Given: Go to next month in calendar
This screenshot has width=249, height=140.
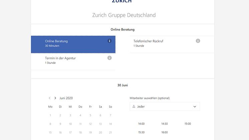Looking at the screenshot, I should click(55, 98).
